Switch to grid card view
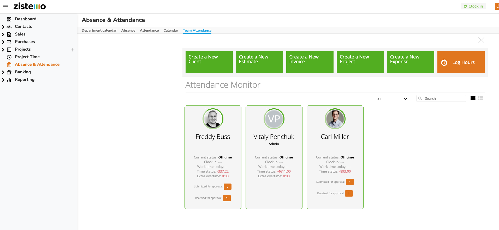This screenshot has height=230, width=499. pos(473,98)
